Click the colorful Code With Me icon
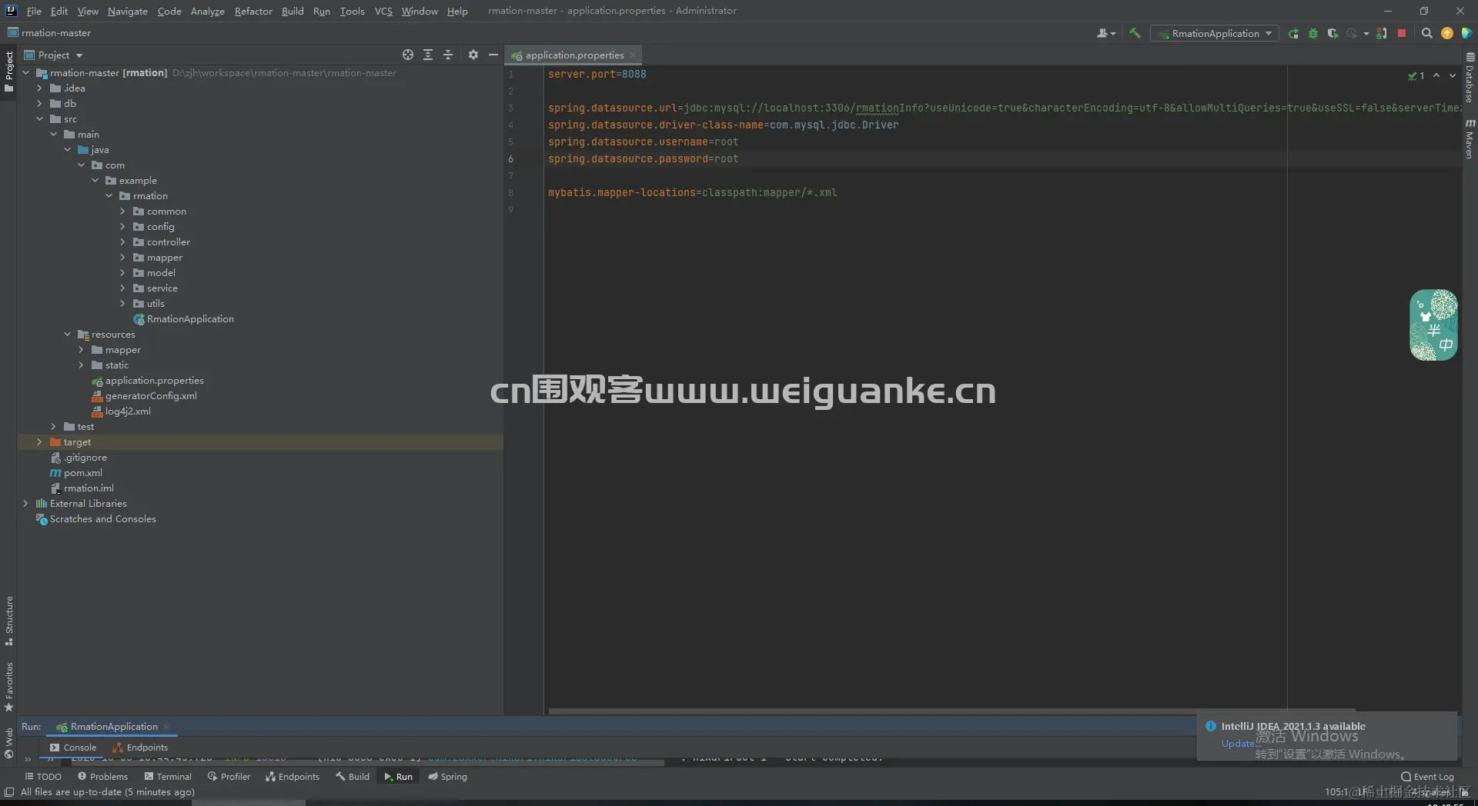 click(x=1466, y=33)
